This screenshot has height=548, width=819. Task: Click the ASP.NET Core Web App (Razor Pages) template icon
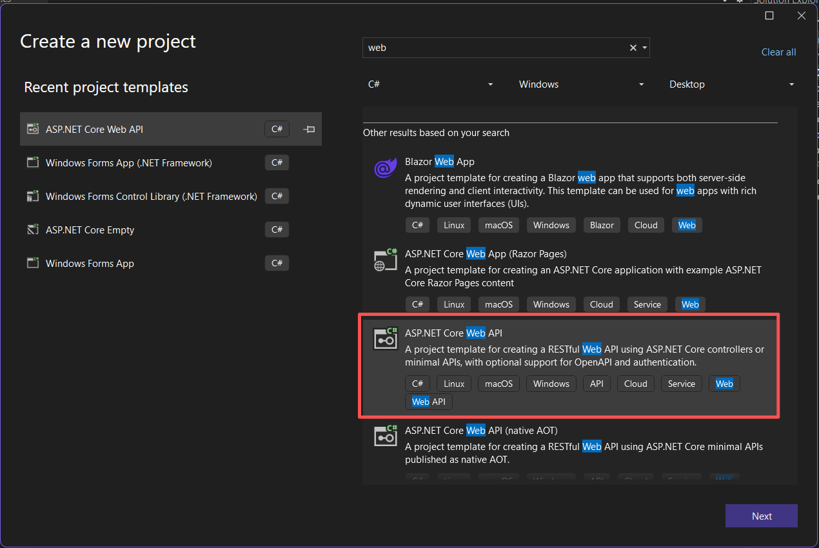[386, 259]
